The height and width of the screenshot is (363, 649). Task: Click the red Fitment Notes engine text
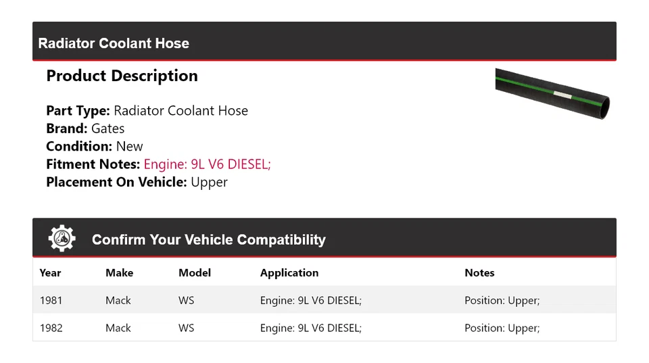207,164
